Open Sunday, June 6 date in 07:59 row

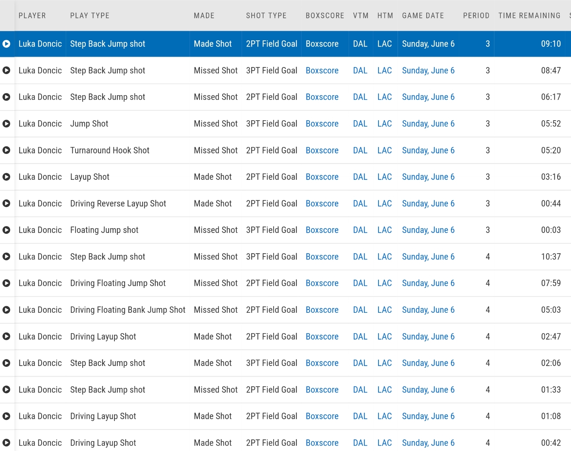click(x=428, y=283)
